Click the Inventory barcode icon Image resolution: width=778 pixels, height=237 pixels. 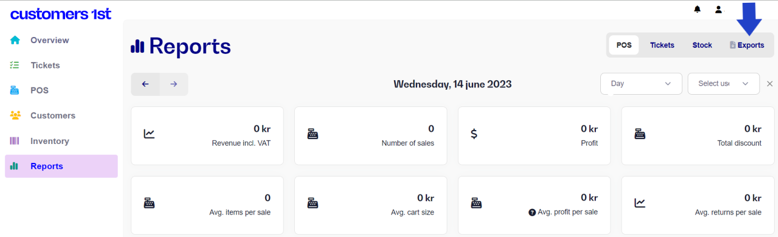[x=15, y=141]
